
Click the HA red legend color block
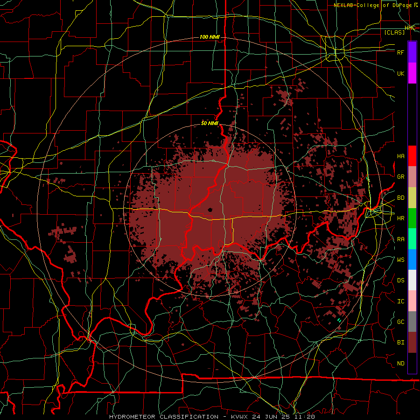412,156
